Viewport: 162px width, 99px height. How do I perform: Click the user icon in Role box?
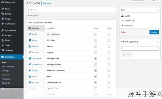pyautogui.click(x=122, y=16)
